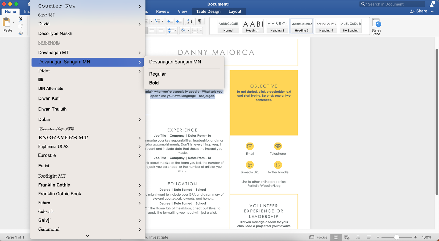439x241 pixels.
Task: Click the increase indent icon
Action: click(x=179, y=21)
